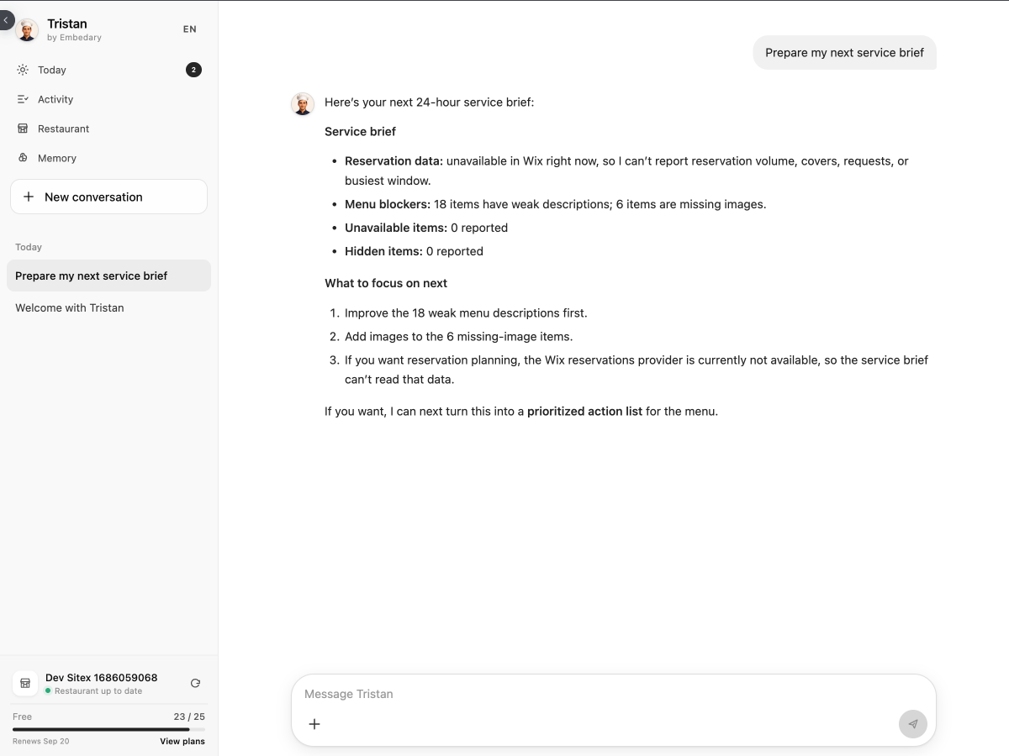Click the sun icon beside Today
This screenshot has height=756, width=1009.
[23, 70]
